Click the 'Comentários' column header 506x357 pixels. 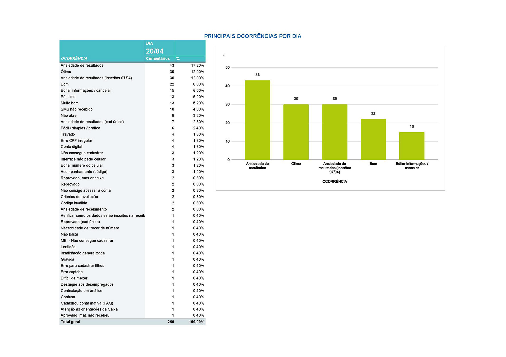coord(158,58)
